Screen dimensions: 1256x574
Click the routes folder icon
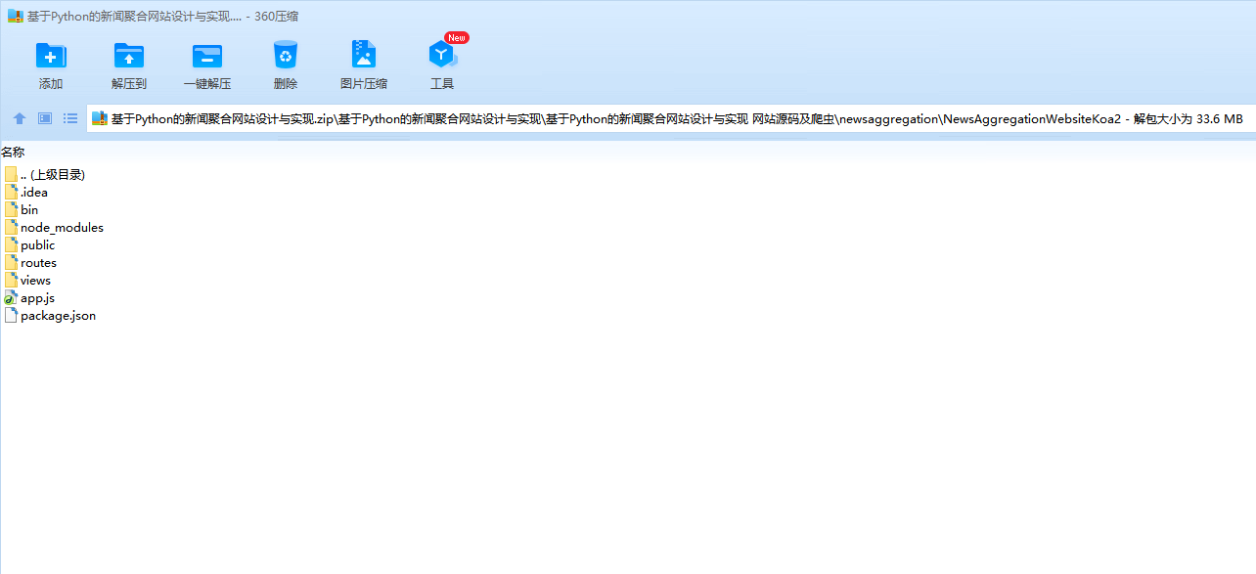11,262
